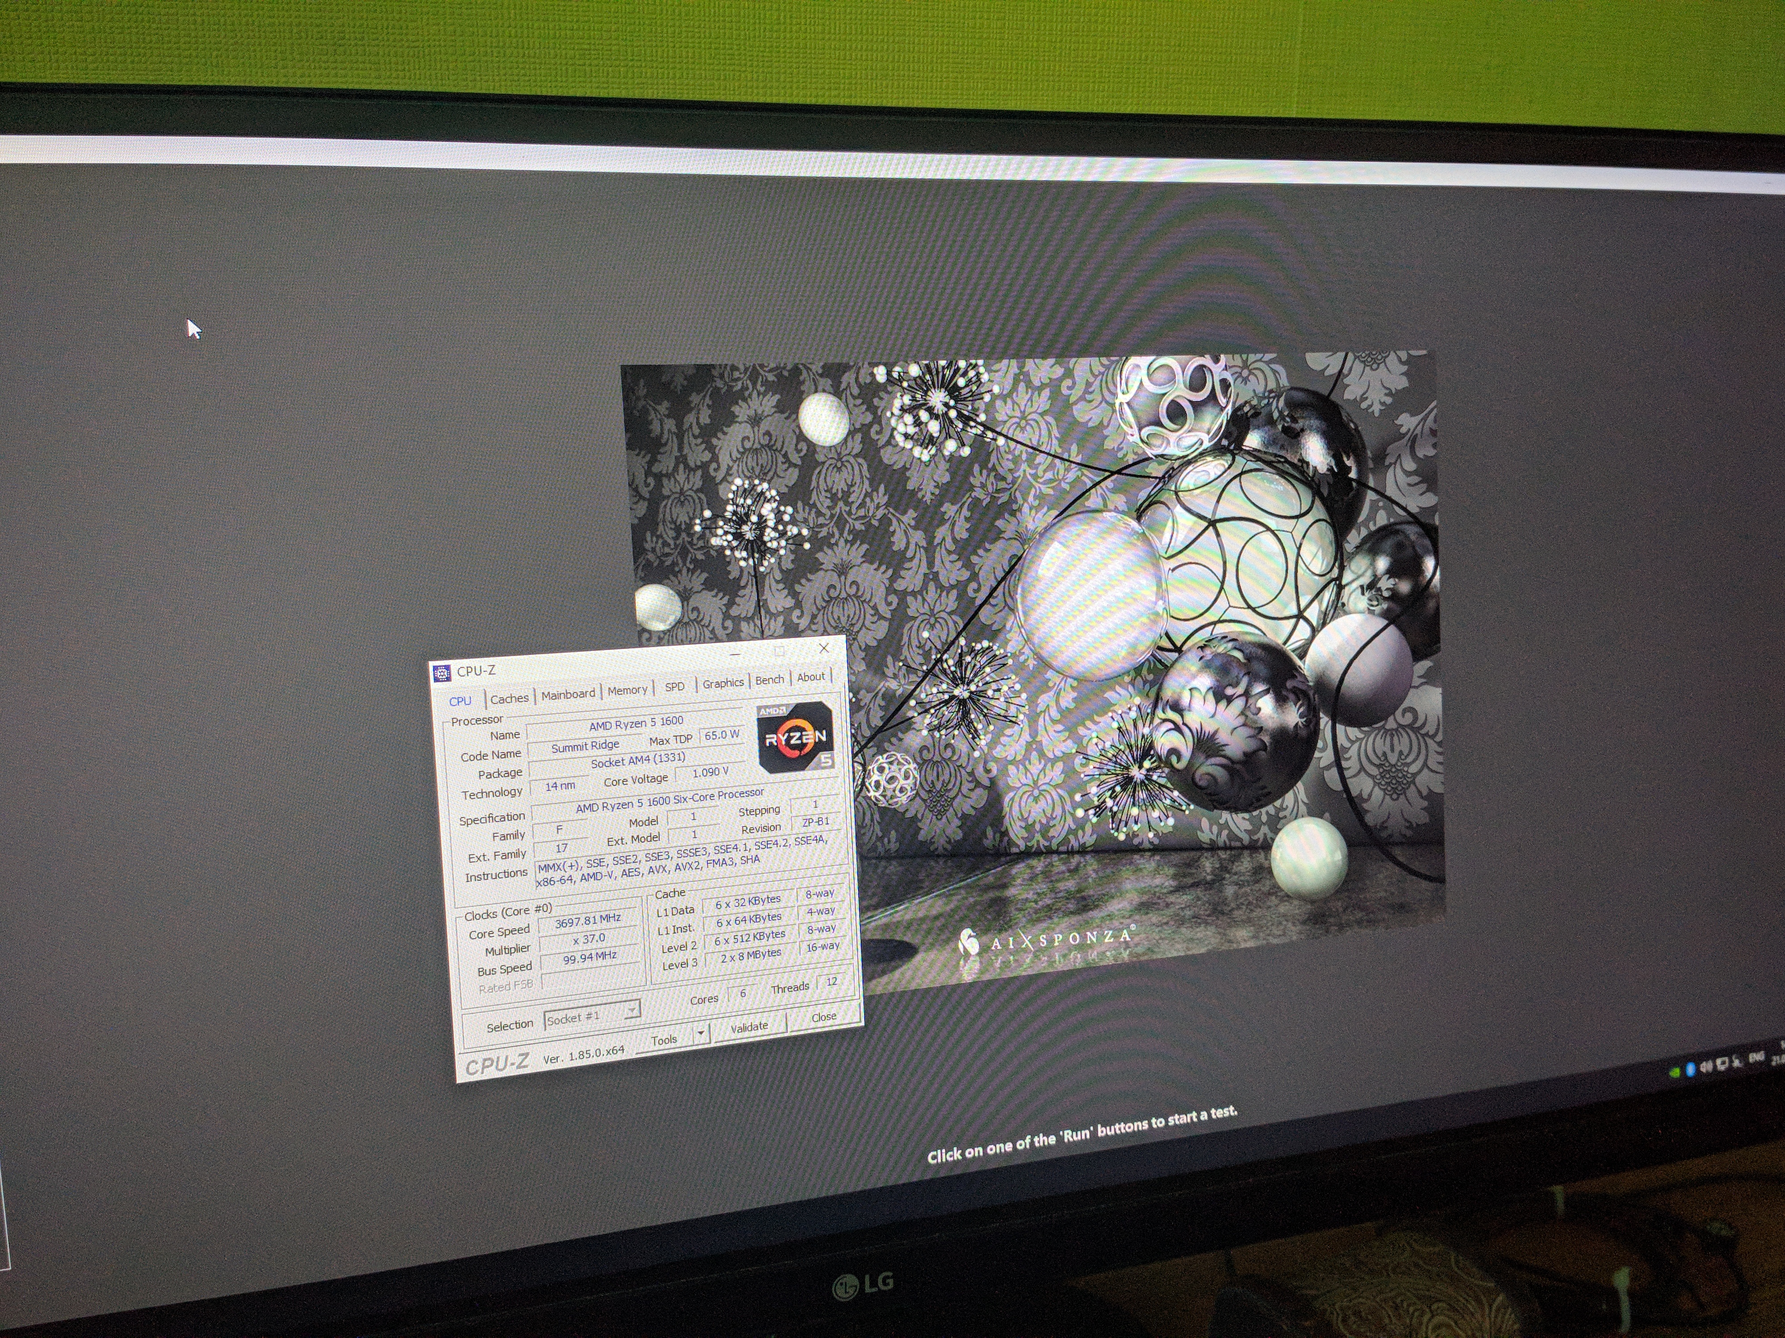1785x1338 pixels.
Task: Select the Graphics tab
Action: (x=722, y=683)
